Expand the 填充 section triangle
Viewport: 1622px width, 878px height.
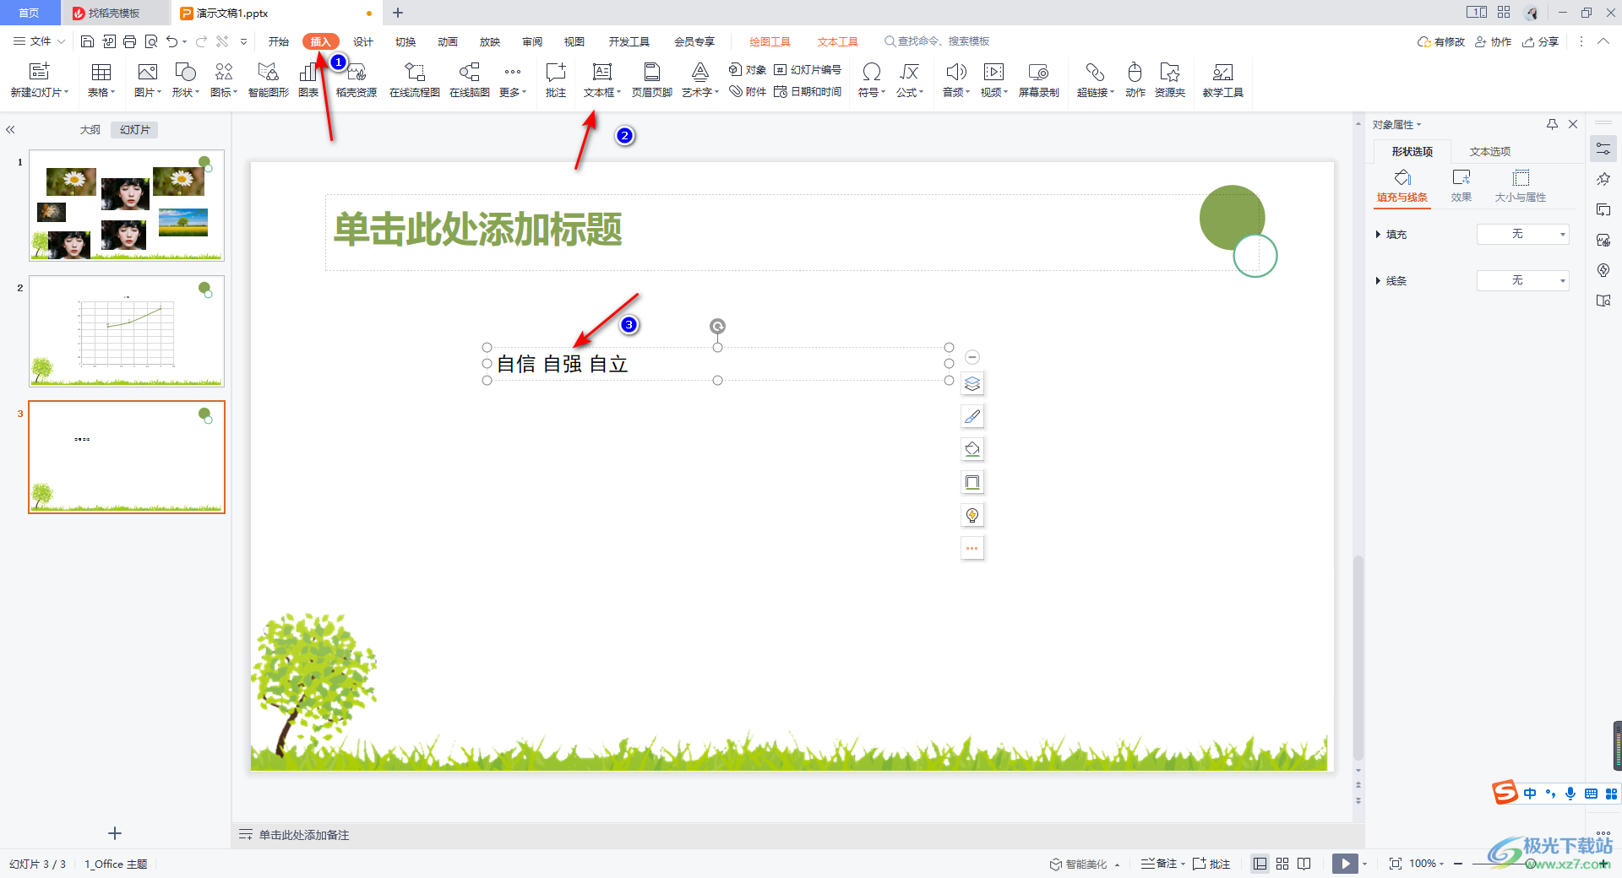pos(1378,235)
